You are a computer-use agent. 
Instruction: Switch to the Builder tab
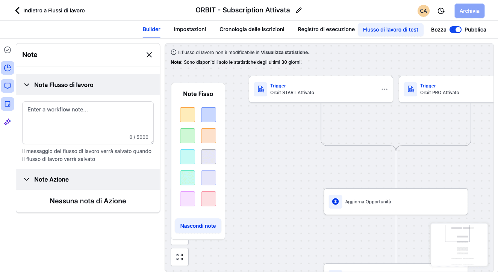point(151,29)
